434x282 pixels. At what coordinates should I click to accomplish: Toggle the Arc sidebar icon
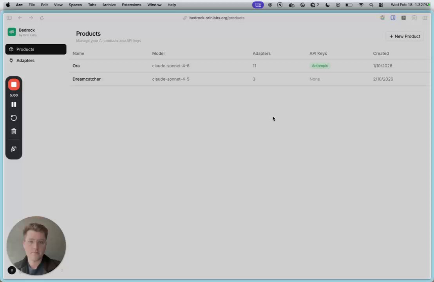coord(9,18)
